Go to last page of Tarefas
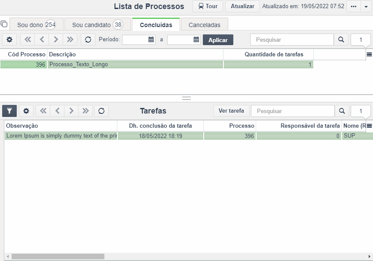This screenshot has height=261, width=373. click(x=86, y=111)
